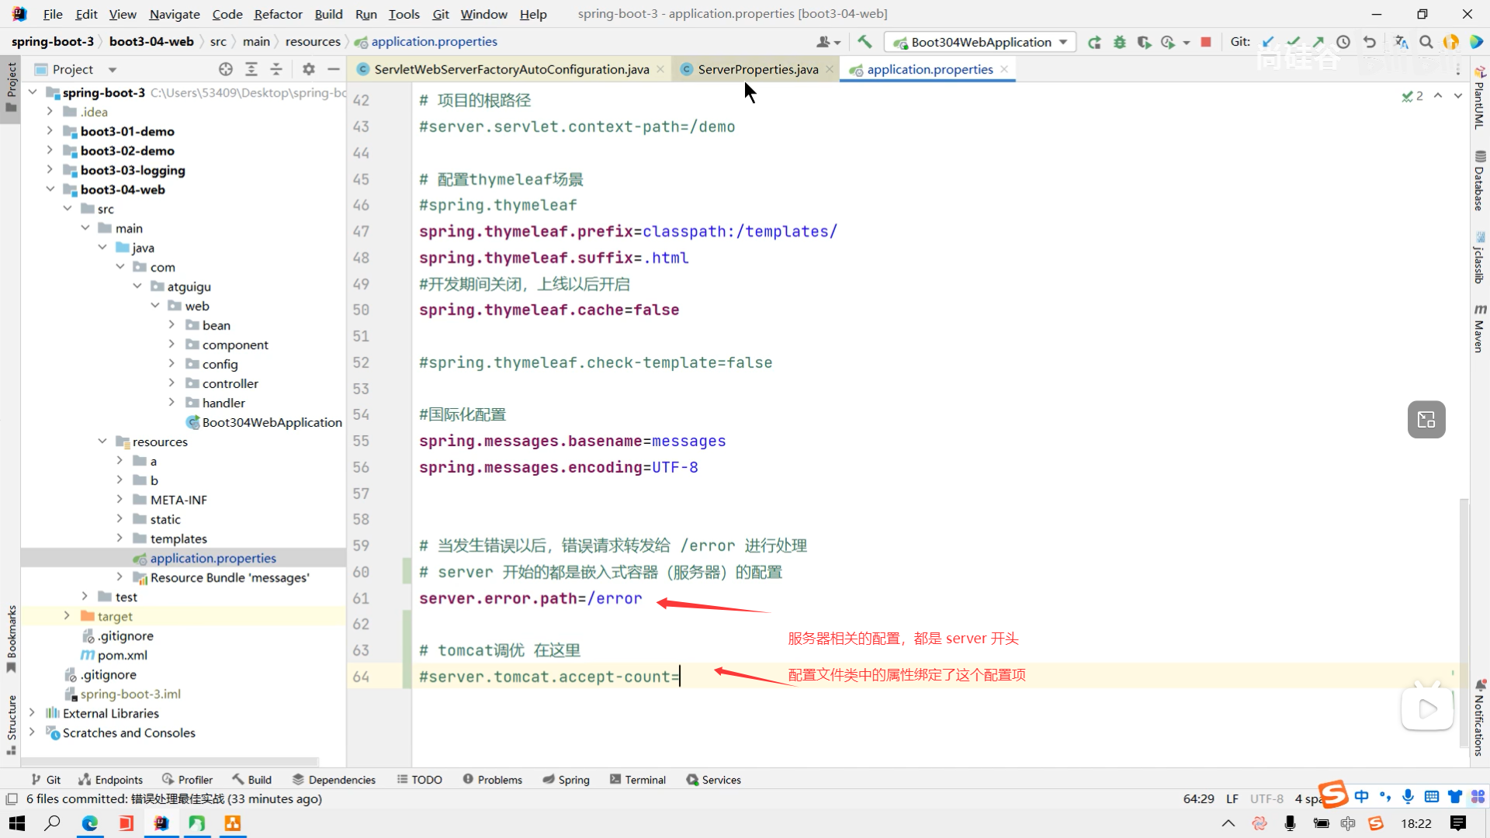This screenshot has height=838, width=1490.
Task: Switch to ServerProperties.java tab
Action: click(x=757, y=69)
